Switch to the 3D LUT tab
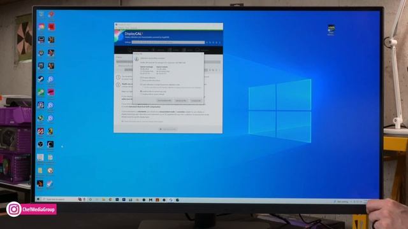The image size is (408, 229). (187, 50)
